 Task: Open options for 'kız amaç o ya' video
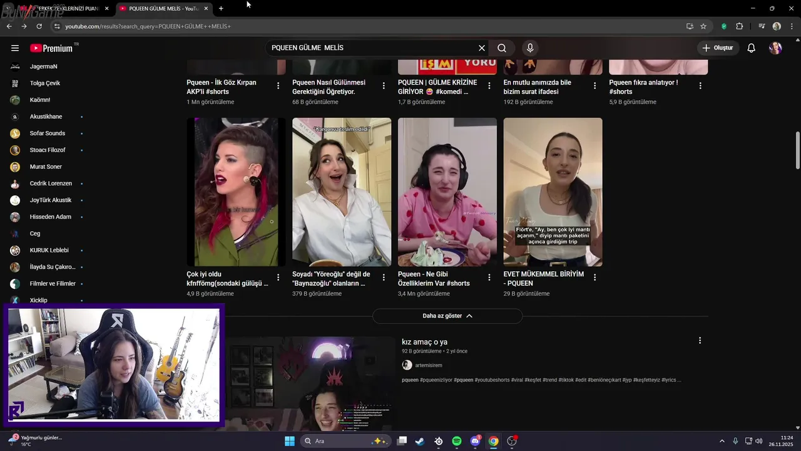[700, 341]
